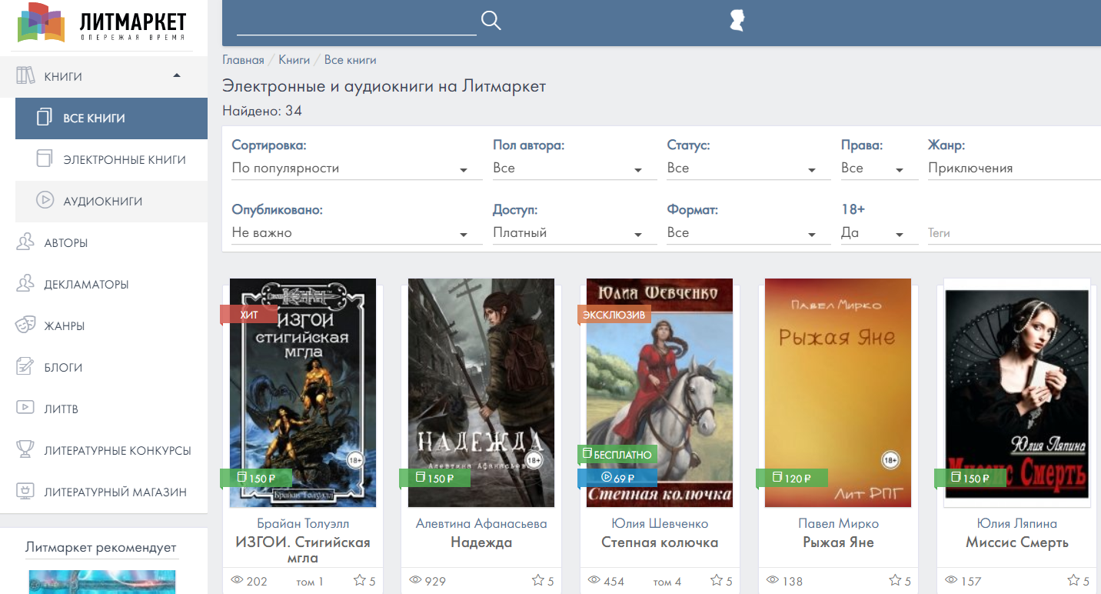
Task: Click the 69 ₽ audio price badge
Action: pyautogui.click(x=617, y=478)
